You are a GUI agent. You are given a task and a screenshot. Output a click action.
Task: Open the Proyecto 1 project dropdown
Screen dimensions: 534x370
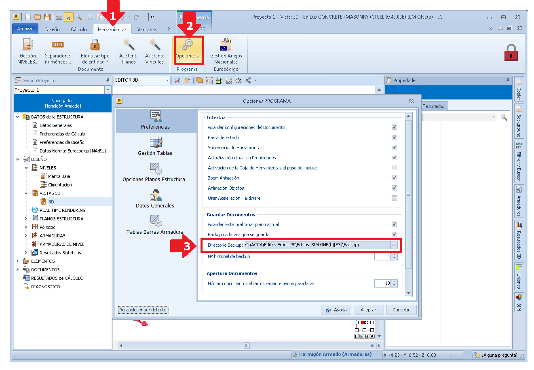[x=108, y=90]
